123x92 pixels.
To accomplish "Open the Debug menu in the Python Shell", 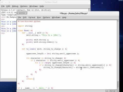I will click(15, 6).
